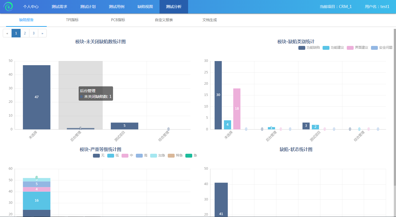Viewport: 396px width, 217px height.
Task: Open the 测试计划 menu
Action: pyautogui.click(x=88, y=7)
